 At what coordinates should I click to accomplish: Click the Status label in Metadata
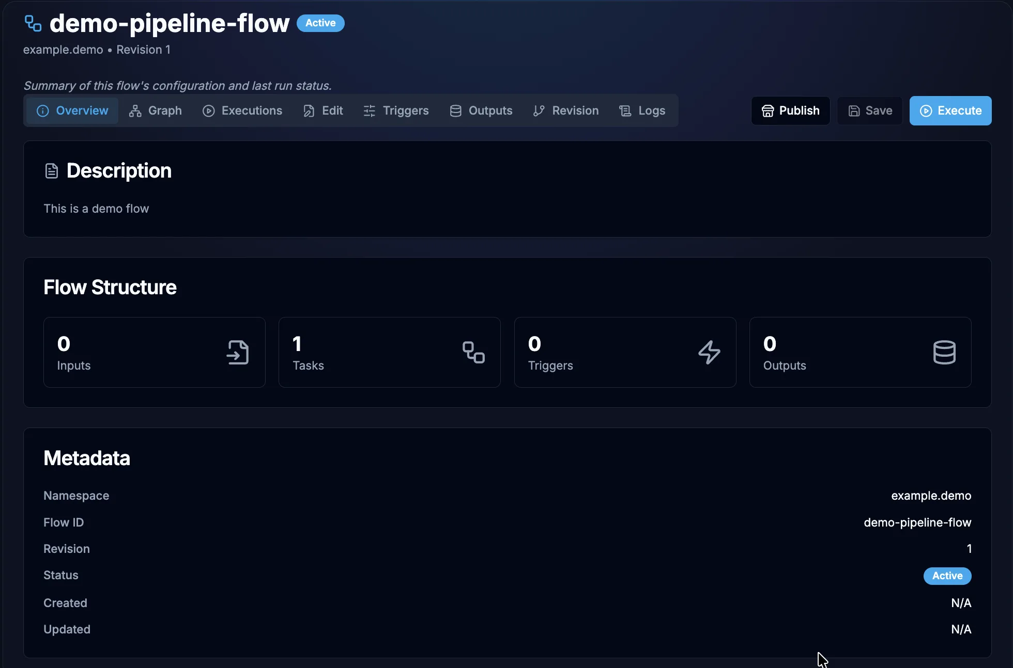click(x=61, y=576)
